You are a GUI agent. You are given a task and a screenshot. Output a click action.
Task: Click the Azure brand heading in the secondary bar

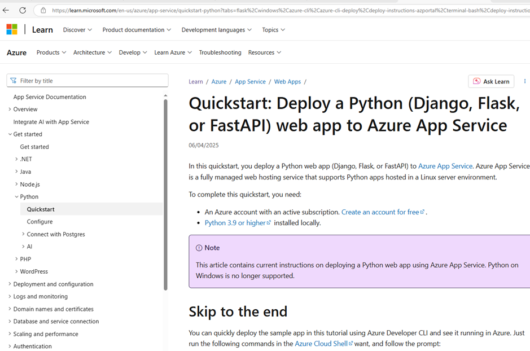pyautogui.click(x=16, y=52)
